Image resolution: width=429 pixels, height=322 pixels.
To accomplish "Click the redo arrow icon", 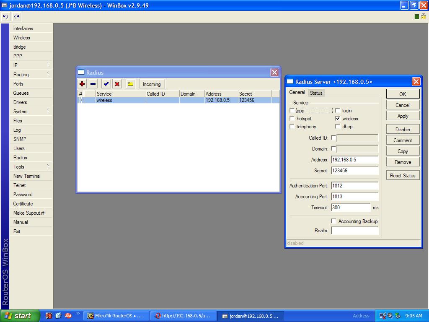I will [x=16, y=16].
